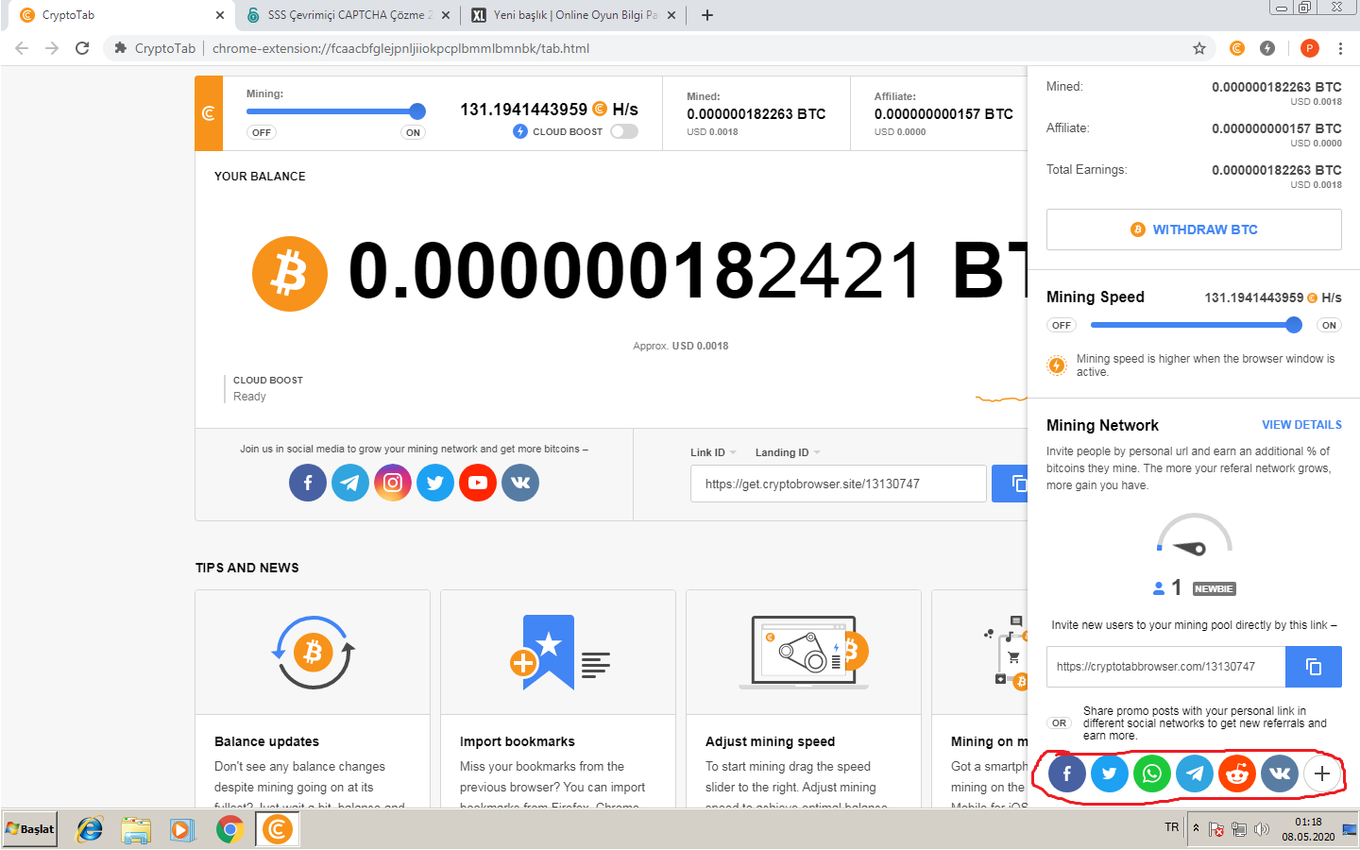Open file explorer from taskbar
The image size is (1360, 850).
coord(136,829)
